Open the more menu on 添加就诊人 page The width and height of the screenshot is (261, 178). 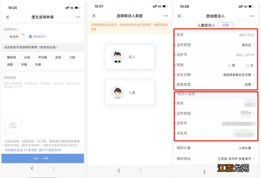252,16
